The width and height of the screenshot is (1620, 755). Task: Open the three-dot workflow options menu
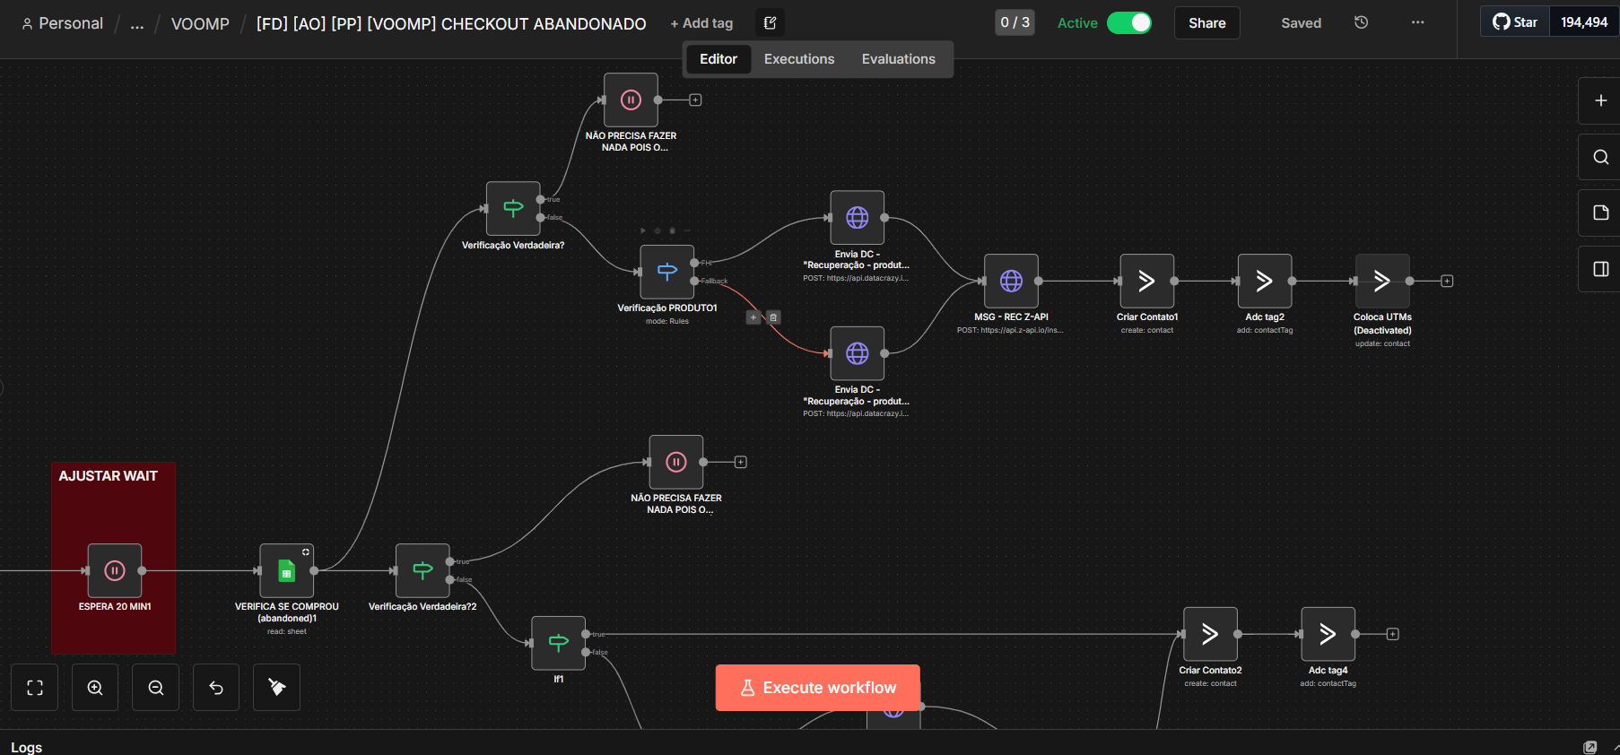(1417, 22)
